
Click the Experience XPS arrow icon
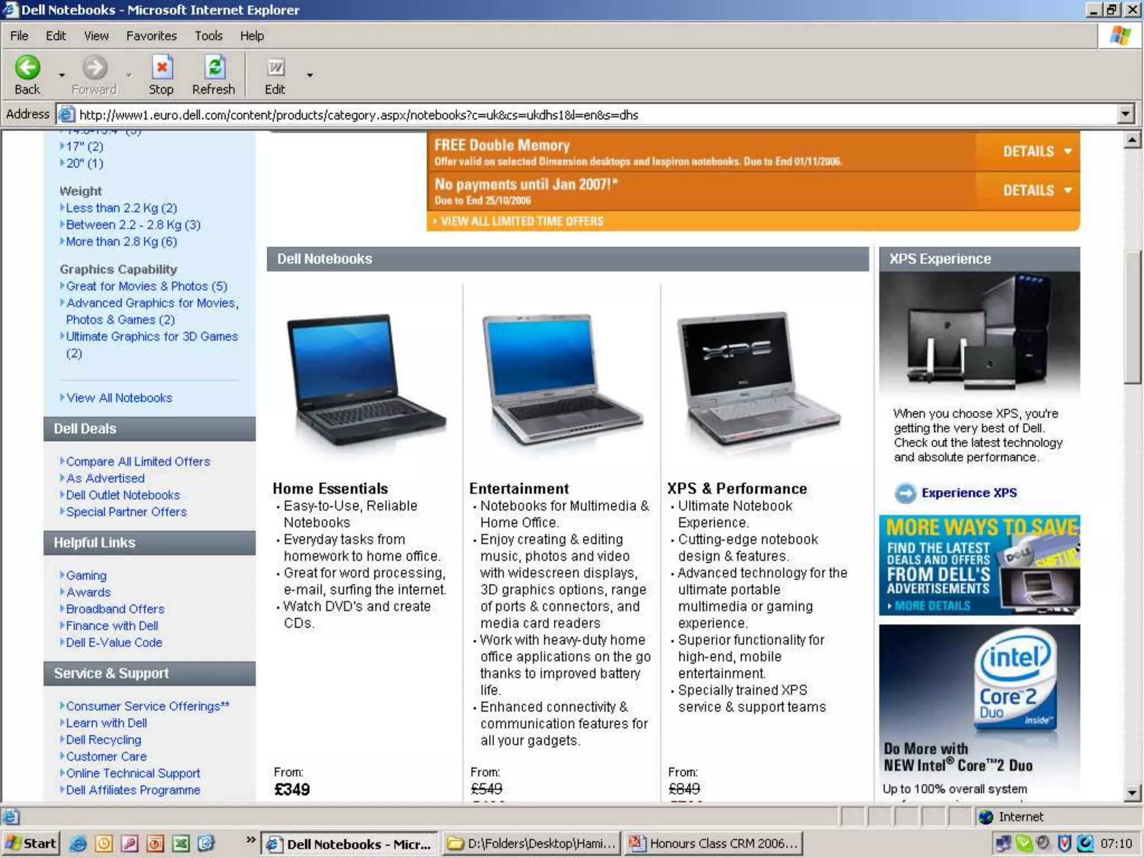905,493
